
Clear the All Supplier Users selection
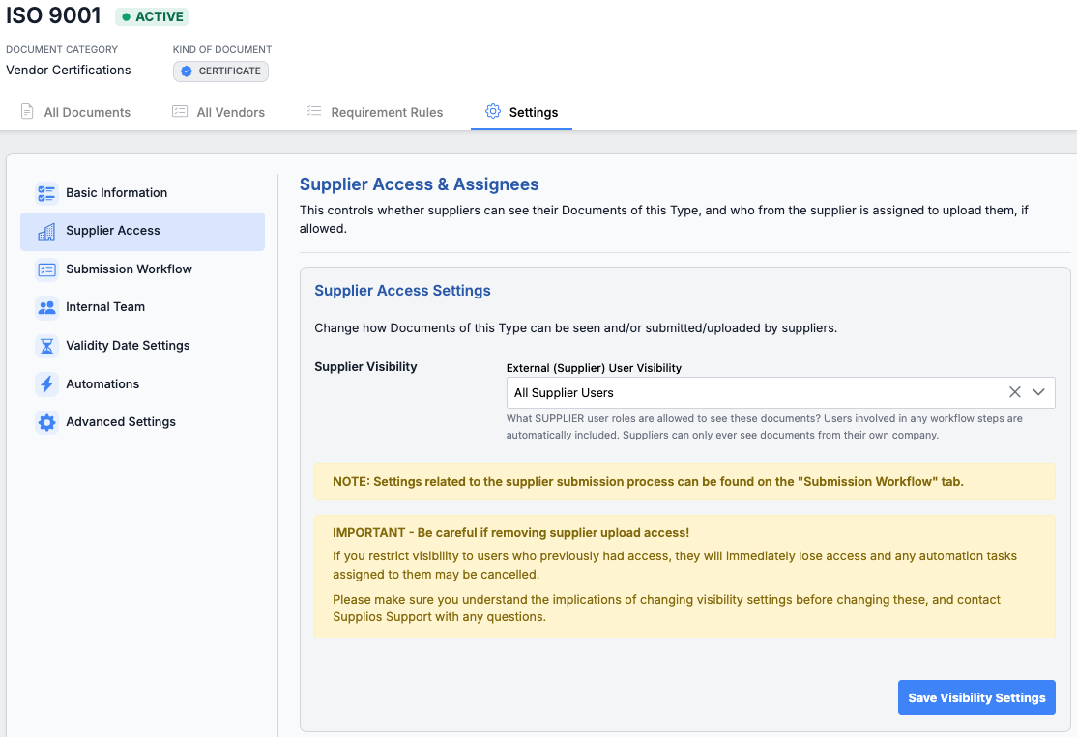coord(1014,392)
